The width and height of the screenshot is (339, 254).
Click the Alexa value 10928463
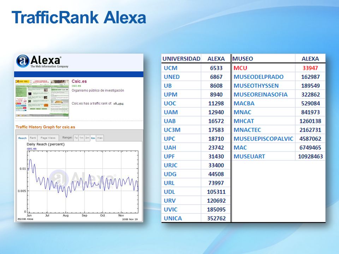coord(310,157)
